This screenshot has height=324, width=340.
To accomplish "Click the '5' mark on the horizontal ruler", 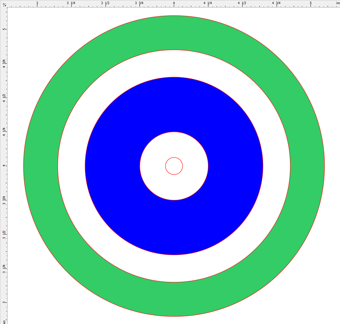I will coord(311,3).
